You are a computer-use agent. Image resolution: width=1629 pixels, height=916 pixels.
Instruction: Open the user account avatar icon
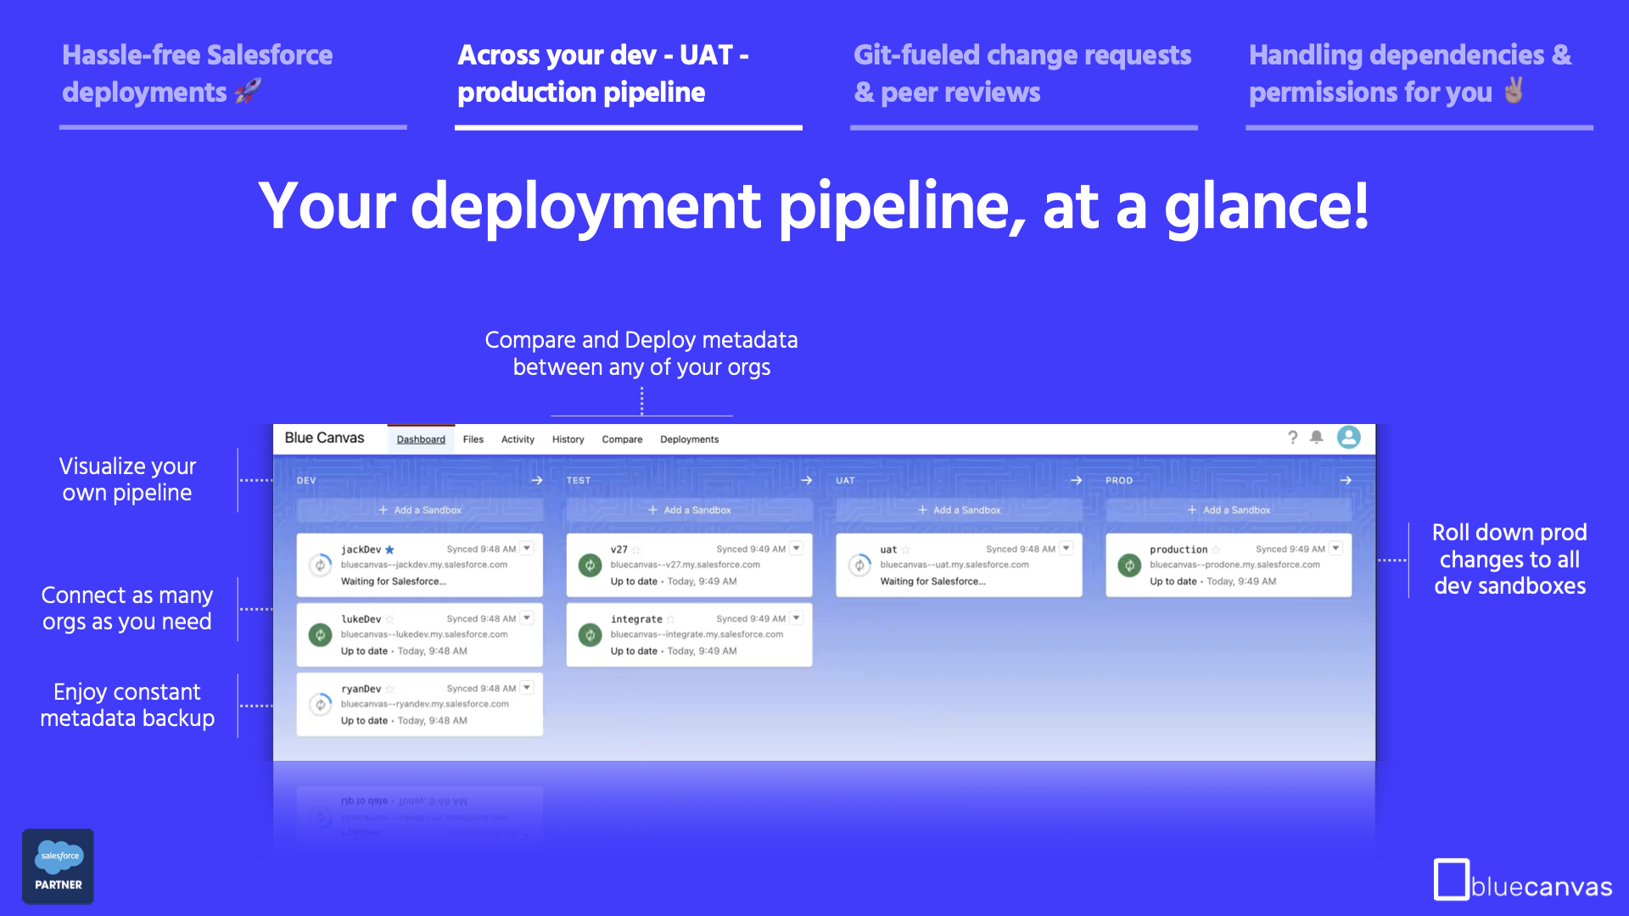[x=1348, y=438]
